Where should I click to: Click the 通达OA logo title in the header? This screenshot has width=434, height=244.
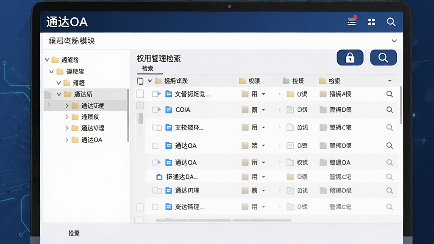(67, 22)
